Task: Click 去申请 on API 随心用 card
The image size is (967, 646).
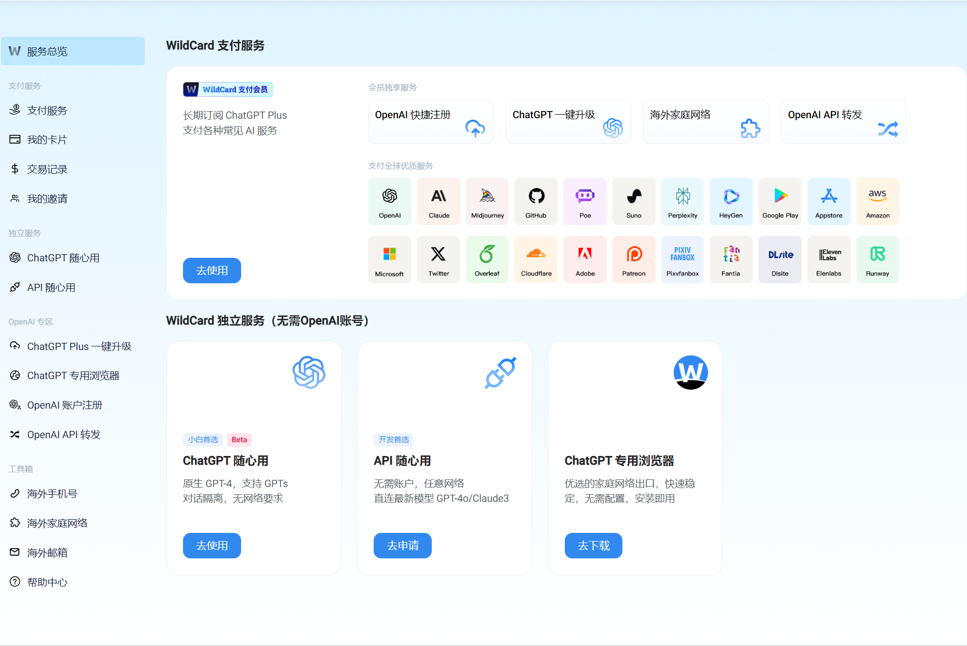Action: 403,546
